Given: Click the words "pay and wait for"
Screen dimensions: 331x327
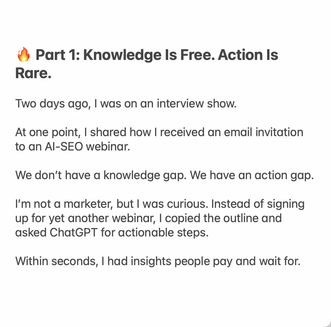Looking at the screenshot, I should tap(256, 261).
